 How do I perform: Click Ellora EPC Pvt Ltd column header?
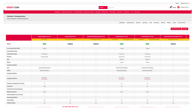pyautogui.click(x=70, y=37)
